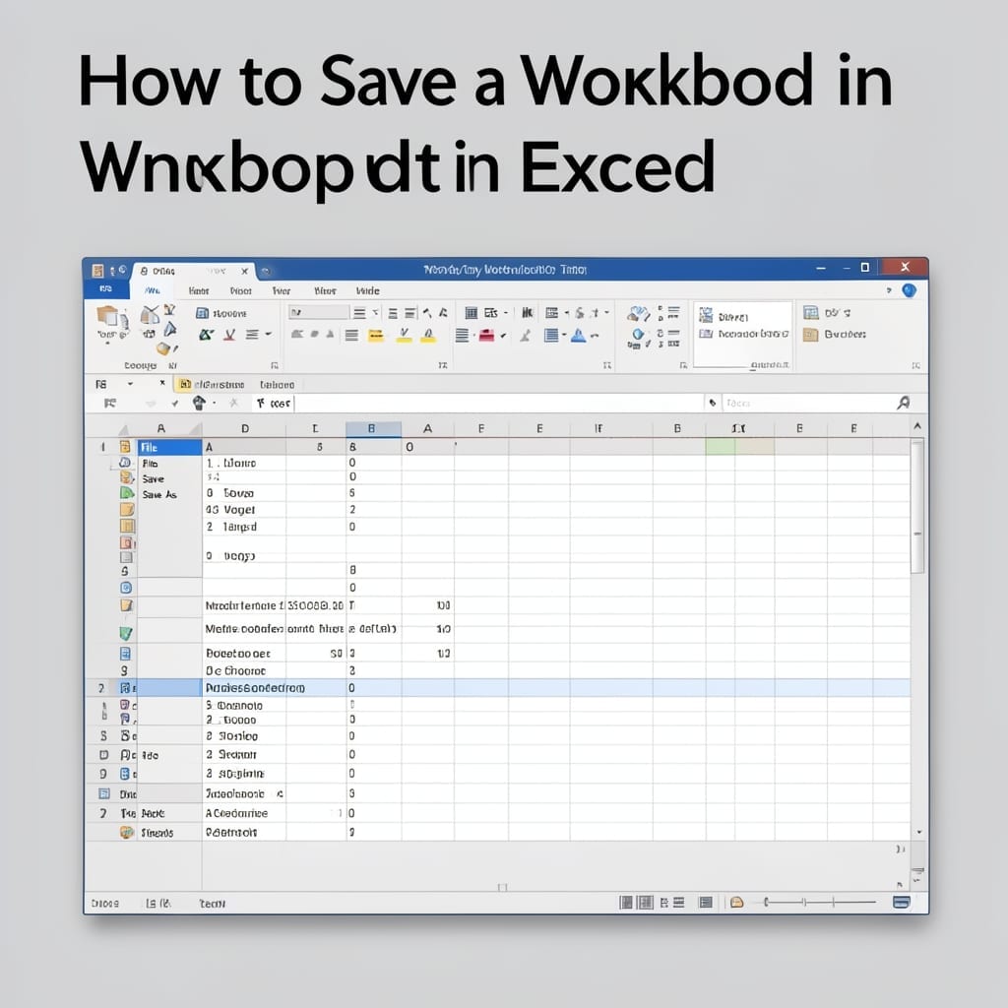Click the colorful globe icon next to Sineds
Screen dimensions: 1008x1008
pos(127,833)
